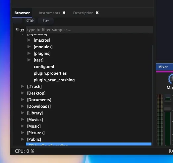Close the Description tab
Image resolution: width=173 pixels, height=163 pixels.
coord(97,13)
